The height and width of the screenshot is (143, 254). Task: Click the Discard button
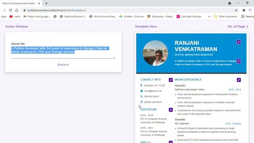point(63,64)
